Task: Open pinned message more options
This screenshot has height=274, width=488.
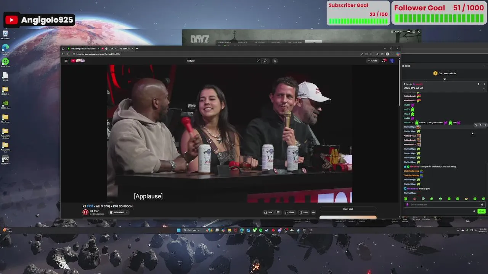Action: coord(484,84)
